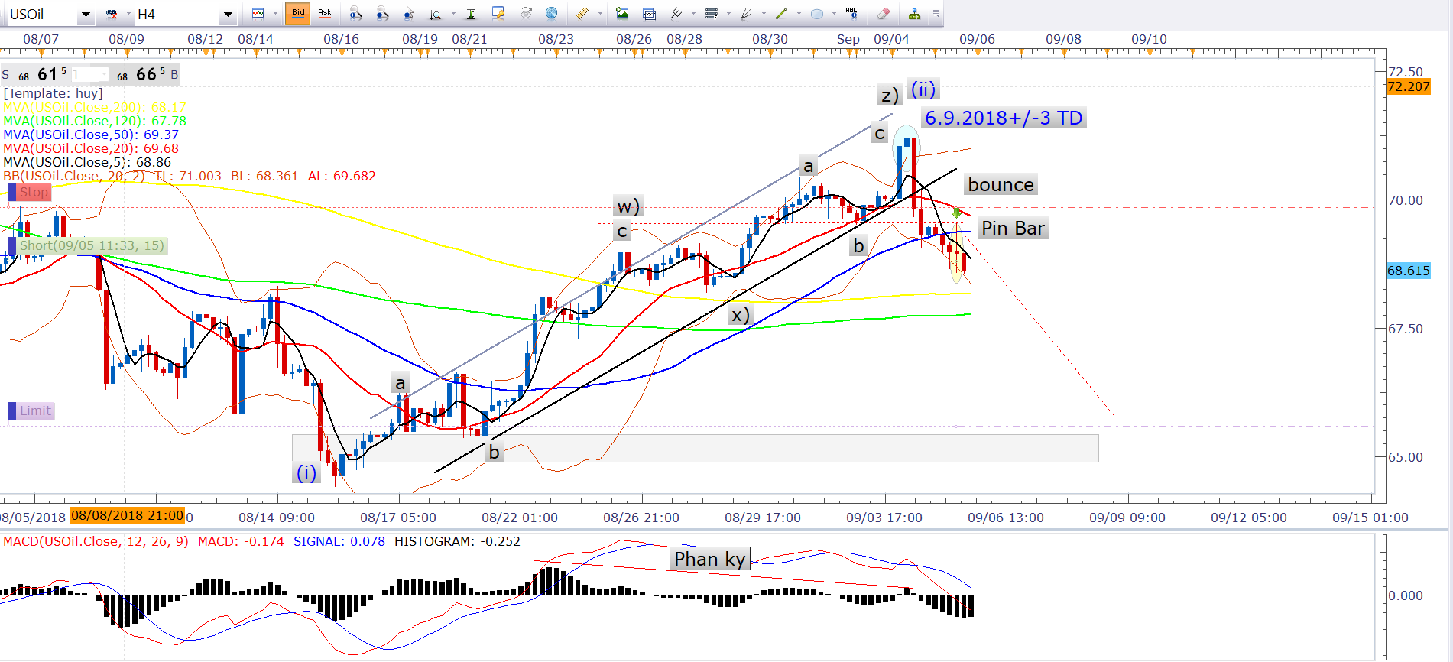Click the 72.207 orange price marker
This screenshot has width=1453, height=662.
1408,86
